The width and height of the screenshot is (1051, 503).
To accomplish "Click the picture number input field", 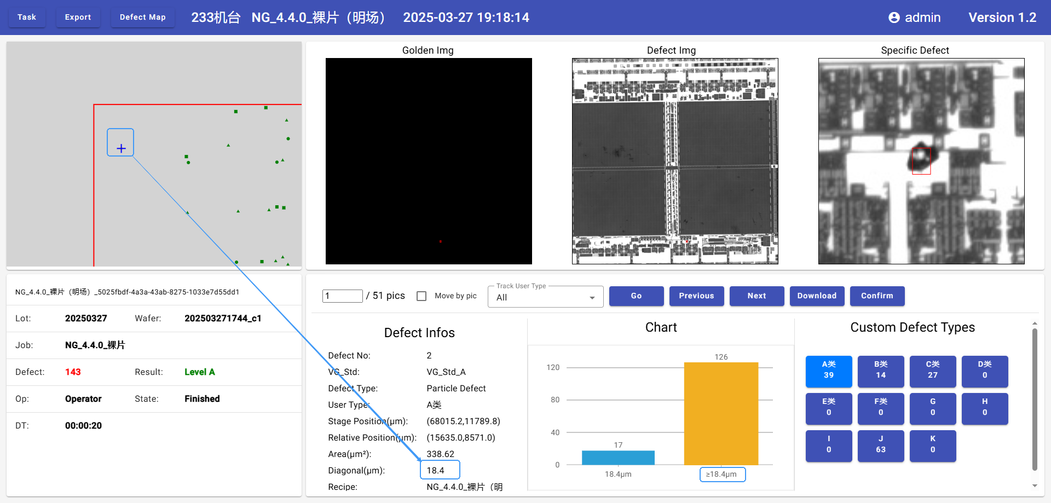I will click(x=342, y=296).
